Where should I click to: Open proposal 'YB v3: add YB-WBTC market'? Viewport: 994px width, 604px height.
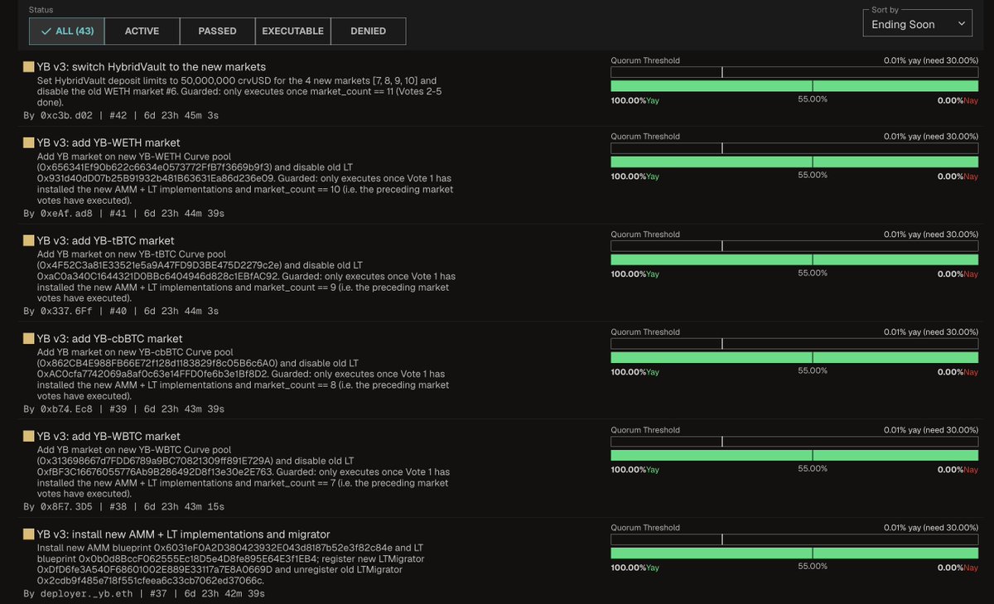click(x=109, y=436)
